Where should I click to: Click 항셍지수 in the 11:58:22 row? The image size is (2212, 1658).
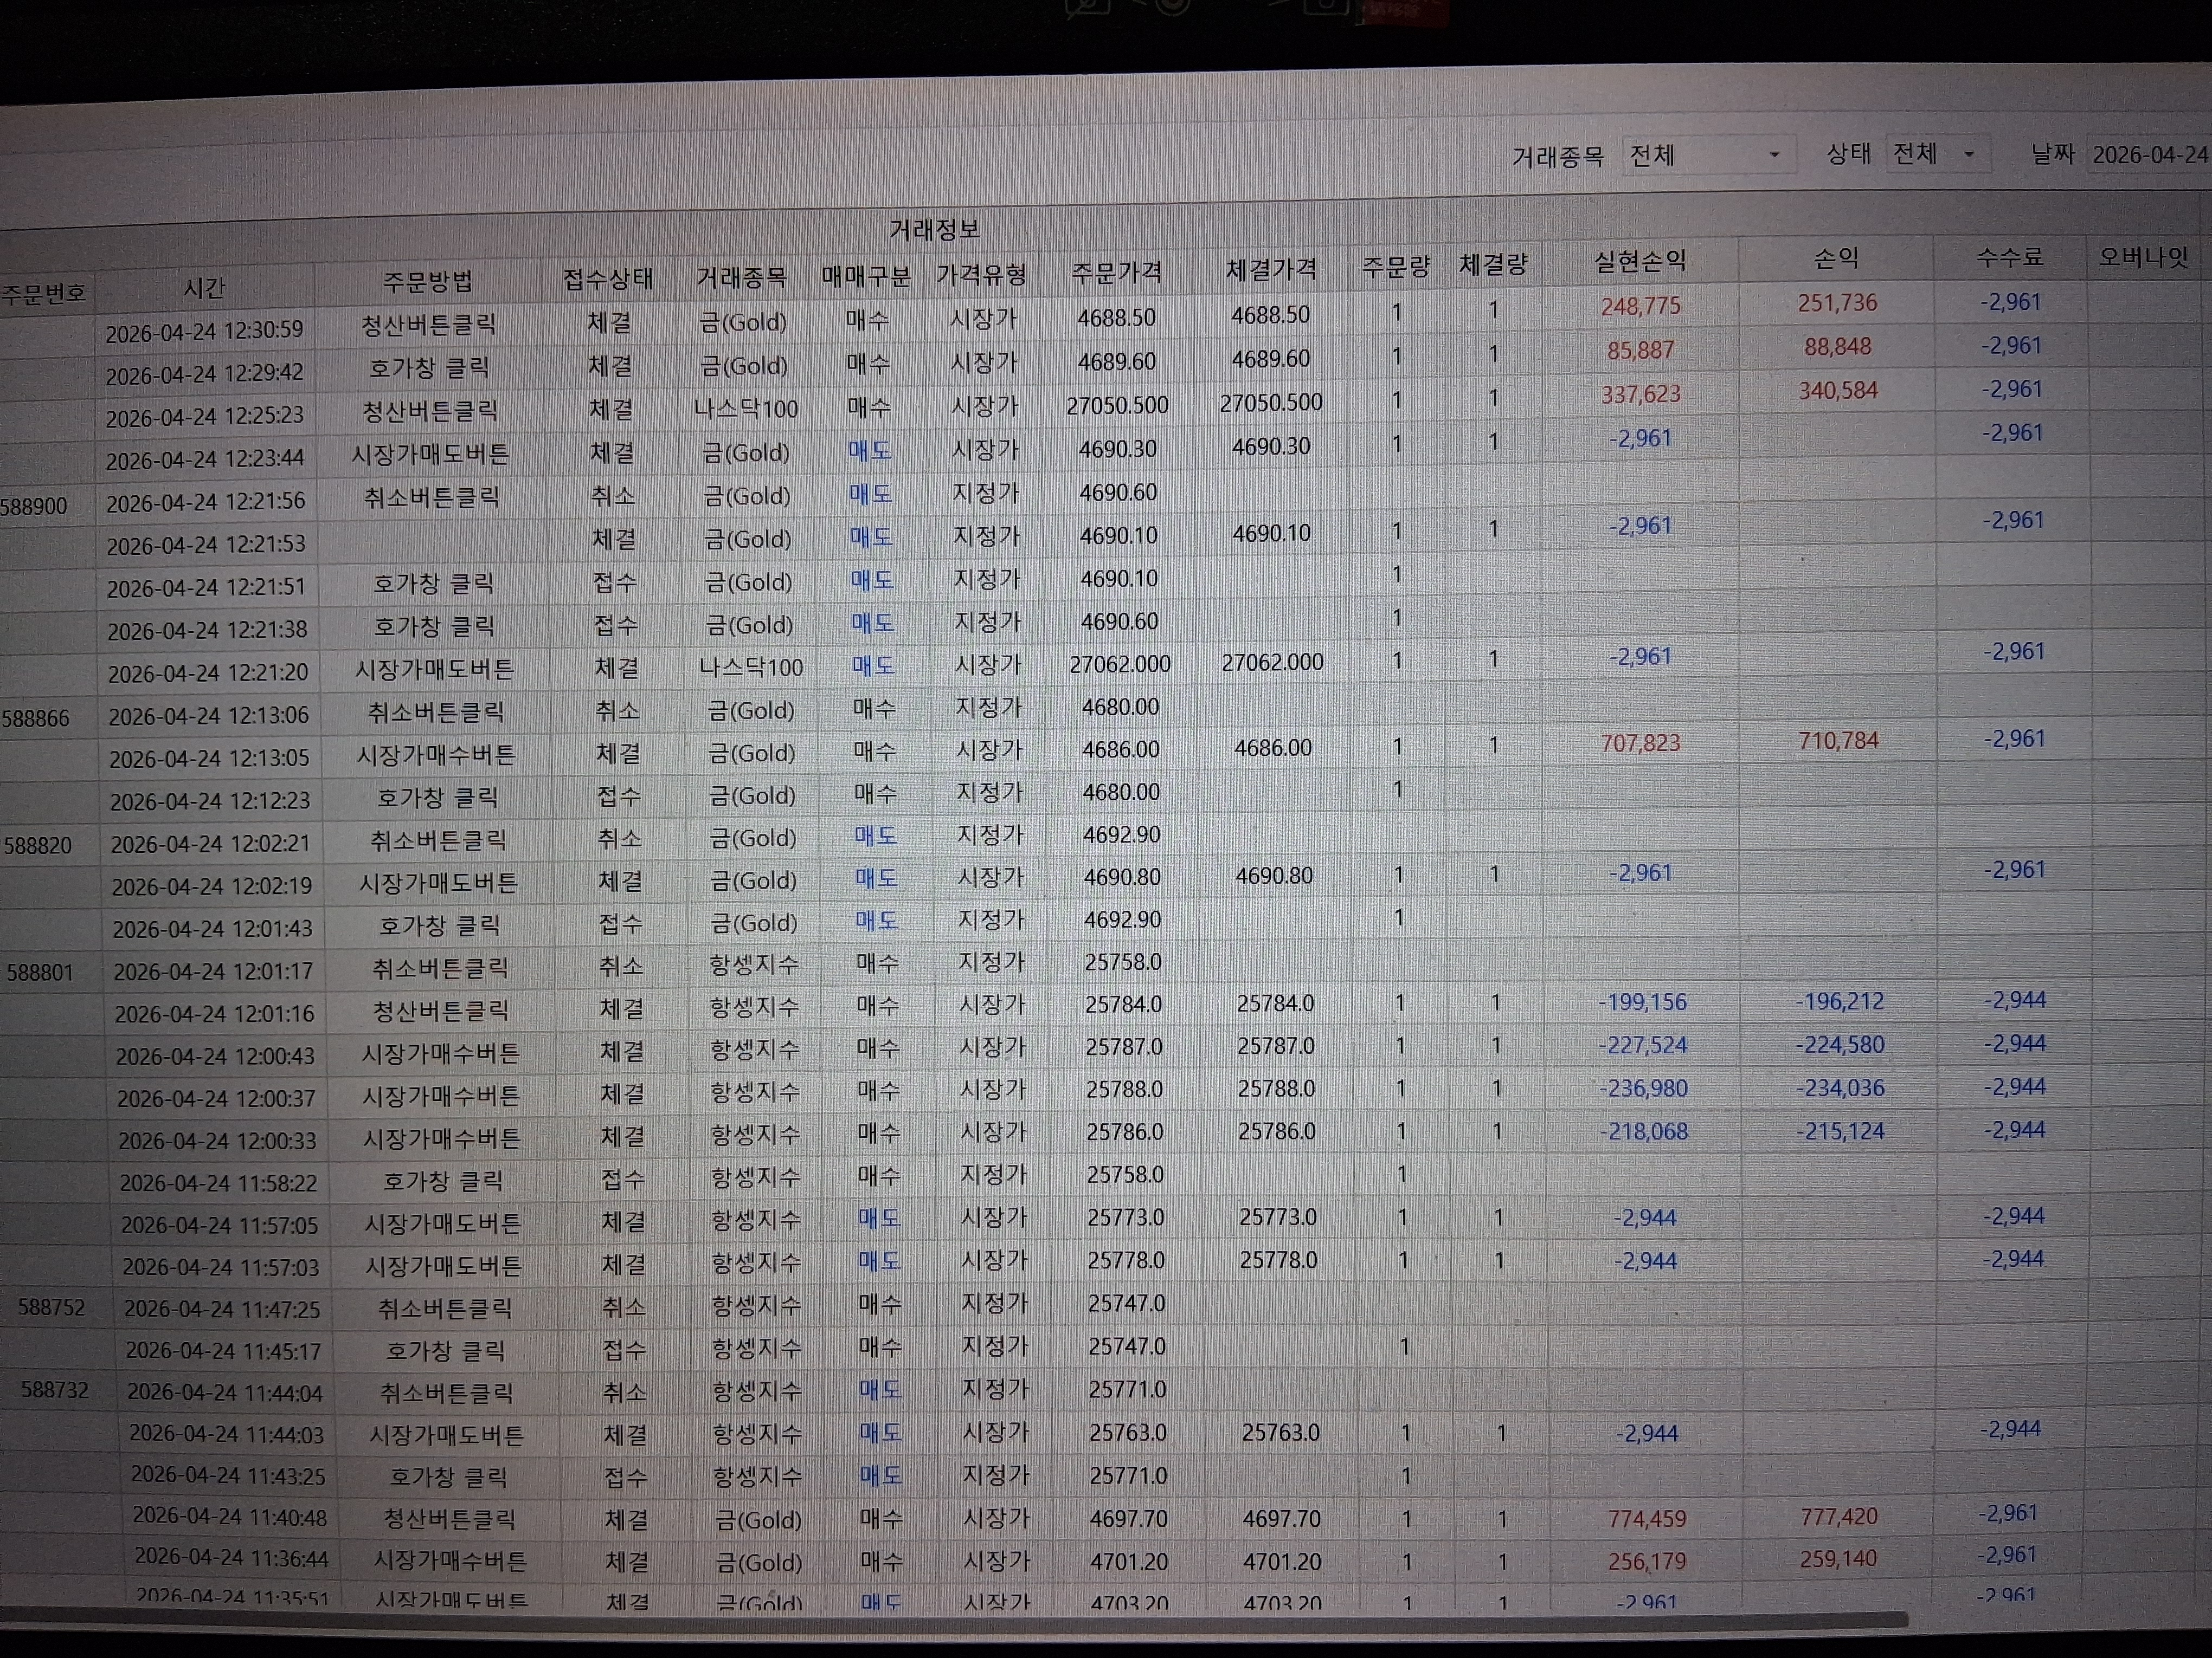point(755,1177)
